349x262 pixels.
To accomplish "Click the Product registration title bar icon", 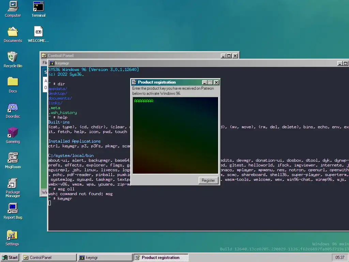I will coord(134,82).
